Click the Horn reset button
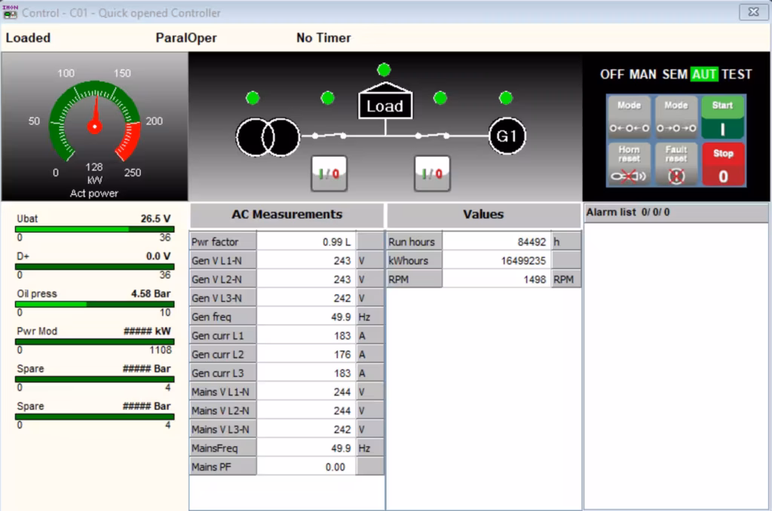This screenshot has width=772, height=511. 629,164
